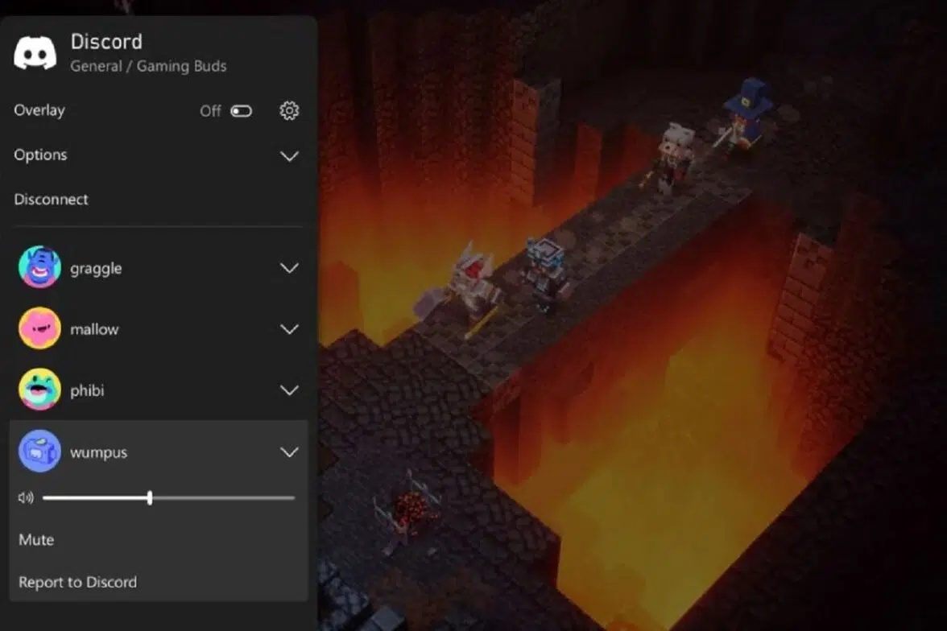Image resolution: width=947 pixels, height=631 pixels.
Task: Collapse wumpus's user options chevron
Action: 289,452
